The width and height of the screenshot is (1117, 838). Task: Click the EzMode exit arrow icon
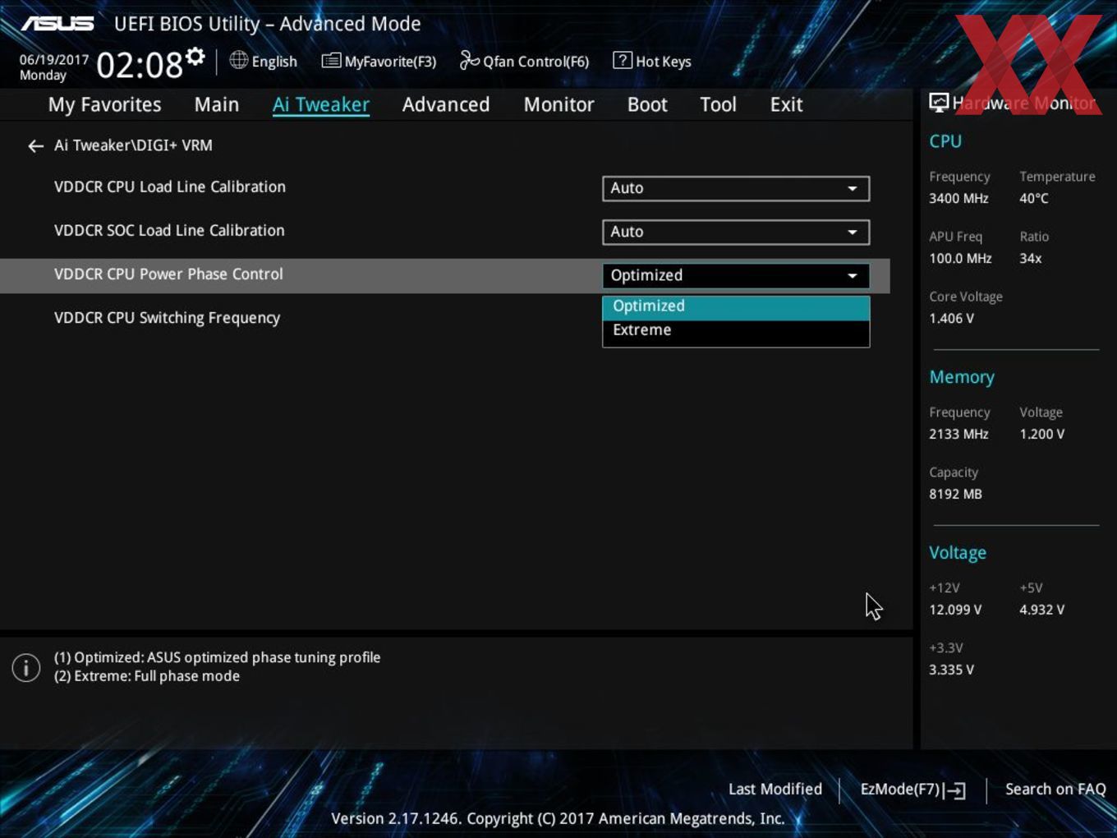(x=954, y=790)
